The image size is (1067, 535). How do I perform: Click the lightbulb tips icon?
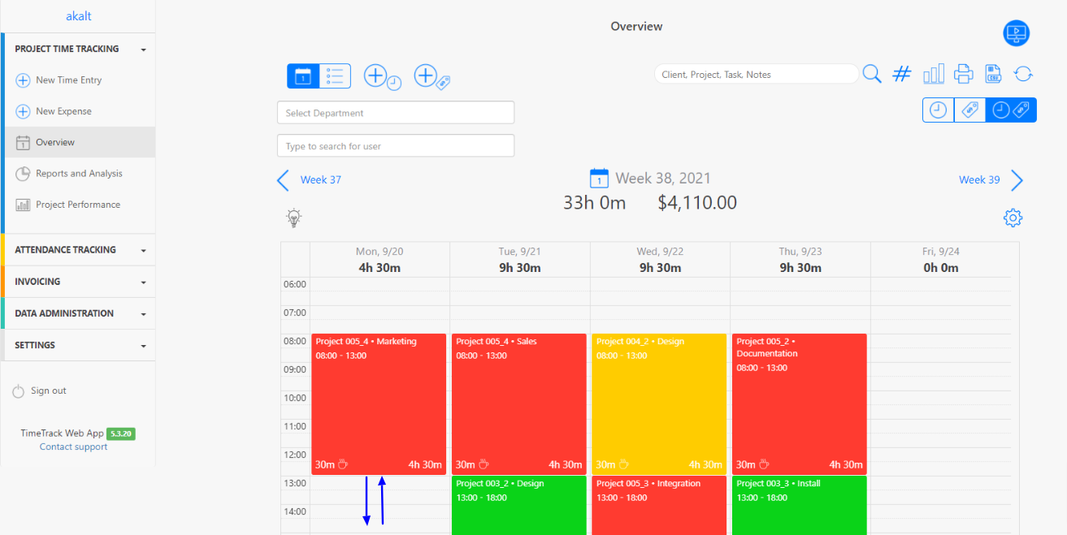[x=293, y=218]
